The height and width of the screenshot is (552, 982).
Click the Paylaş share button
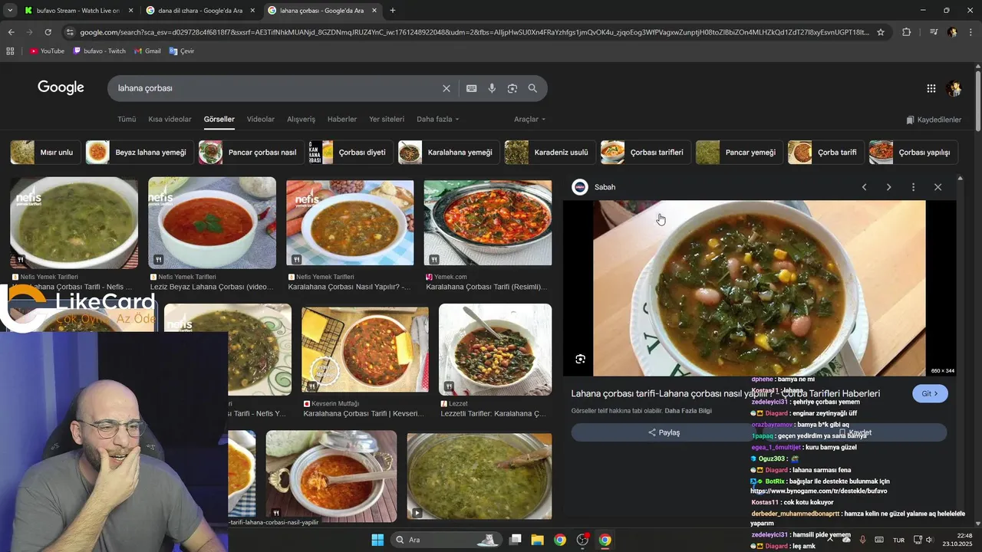[x=664, y=432]
